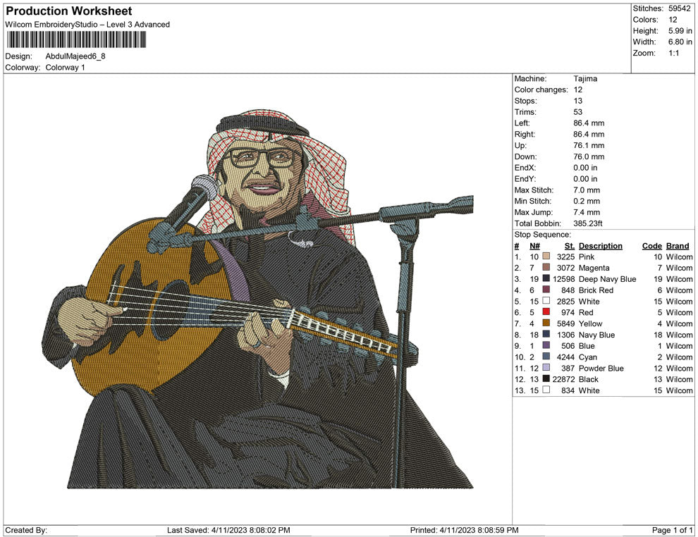Click the Page 1 of 1 indicator
The width and height of the screenshot is (698, 537).
coord(672,530)
